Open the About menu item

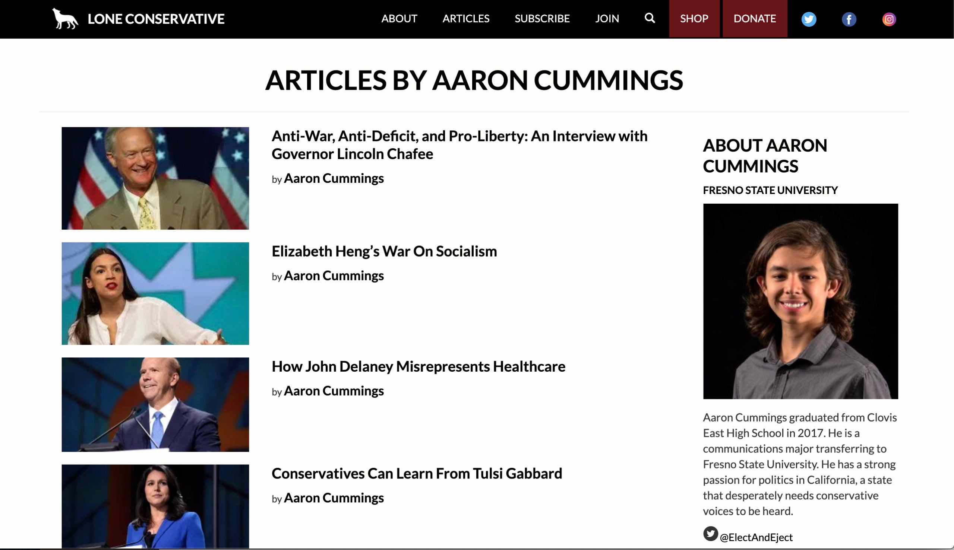(399, 19)
